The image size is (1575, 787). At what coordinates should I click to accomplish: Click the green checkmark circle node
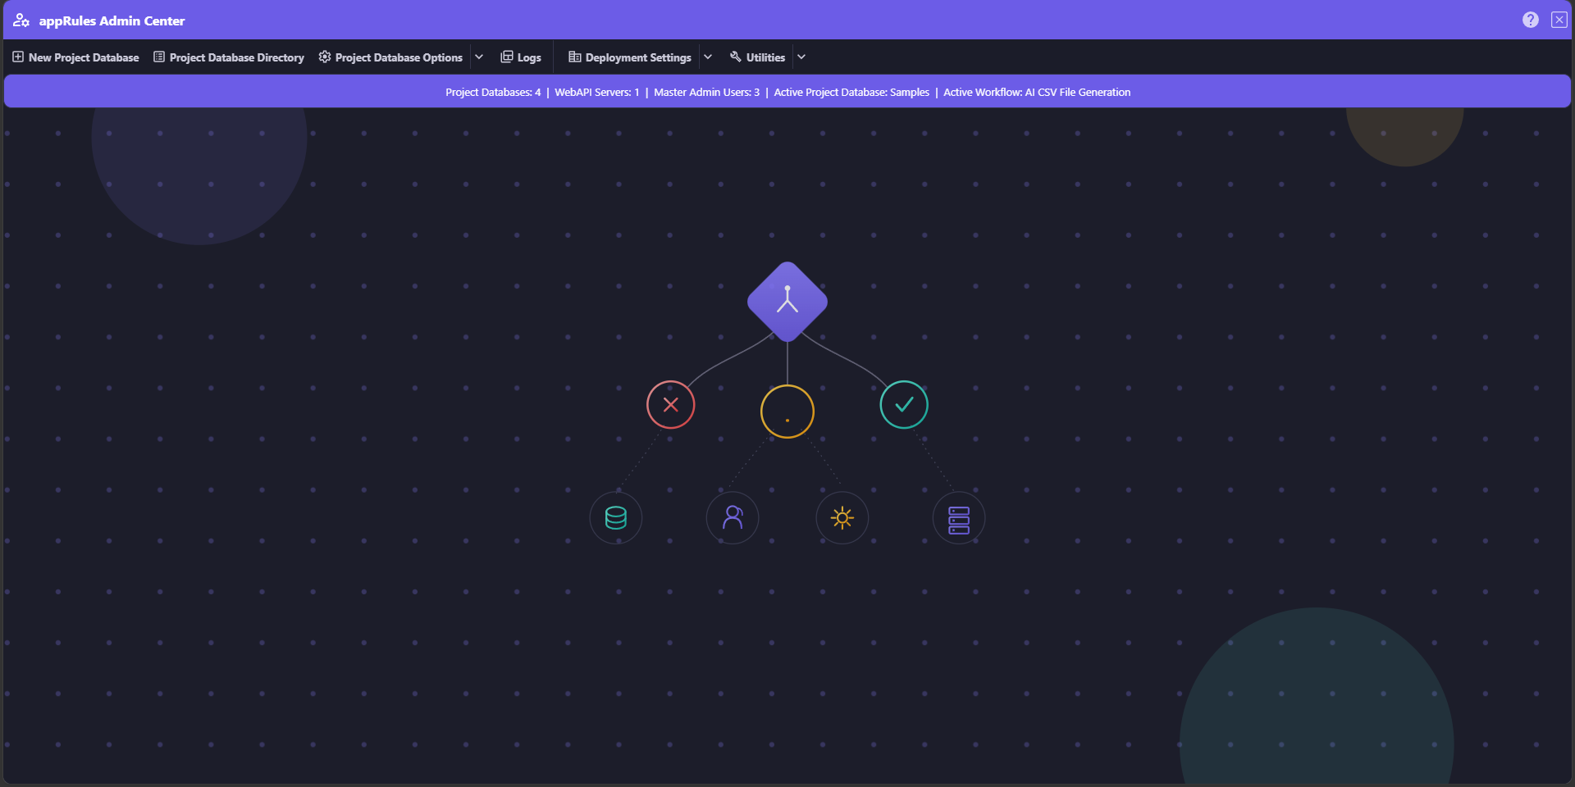904,405
